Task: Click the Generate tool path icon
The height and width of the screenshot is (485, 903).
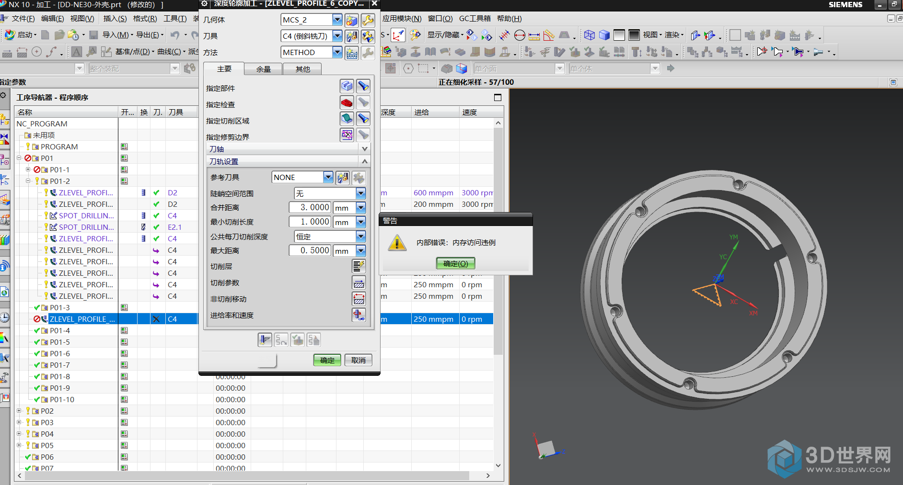Action: tap(265, 340)
